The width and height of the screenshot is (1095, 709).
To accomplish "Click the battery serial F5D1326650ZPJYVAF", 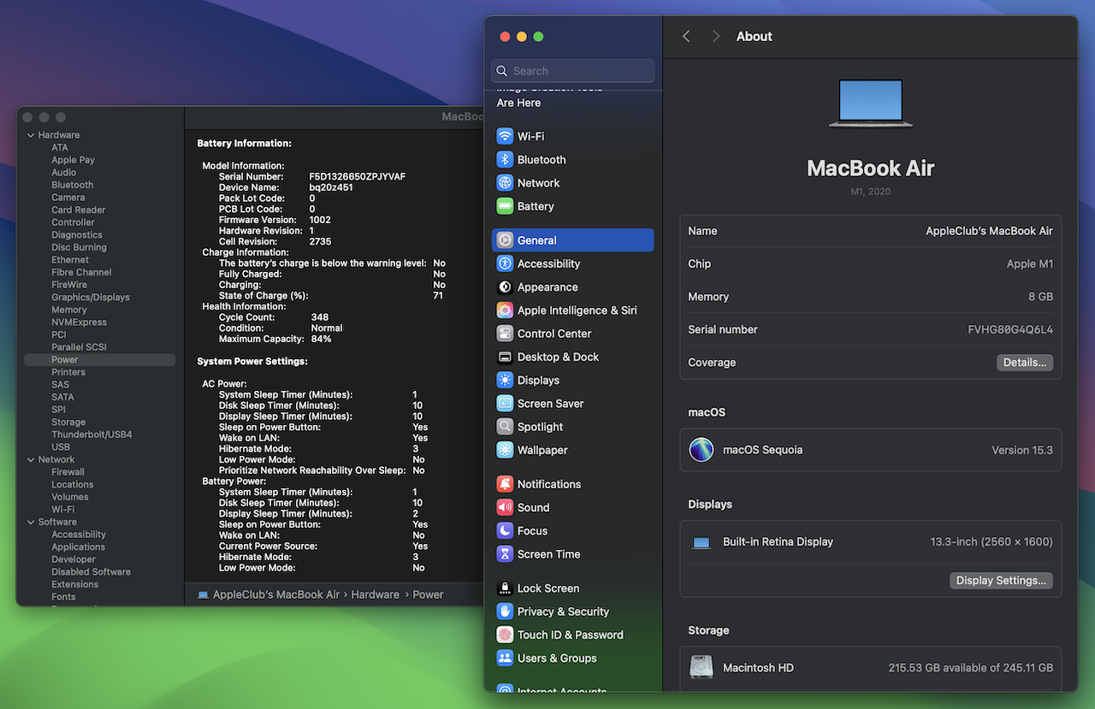I will pos(358,177).
